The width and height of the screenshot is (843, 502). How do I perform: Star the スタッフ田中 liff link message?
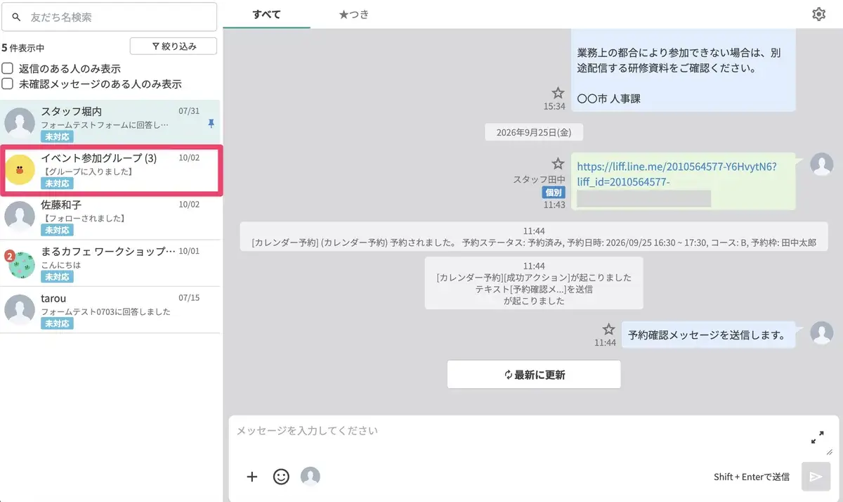tap(558, 163)
